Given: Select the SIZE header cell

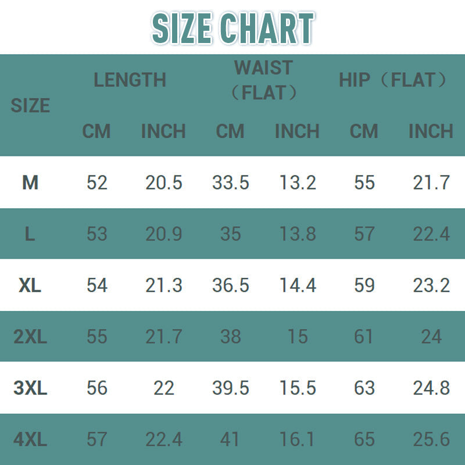Looking at the screenshot, I should (30, 105).
